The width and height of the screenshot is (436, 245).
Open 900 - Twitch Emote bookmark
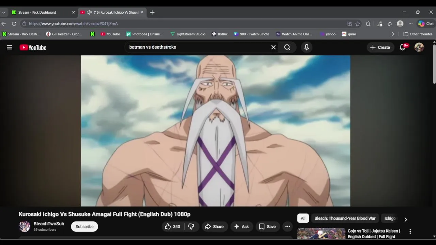(251, 34)
